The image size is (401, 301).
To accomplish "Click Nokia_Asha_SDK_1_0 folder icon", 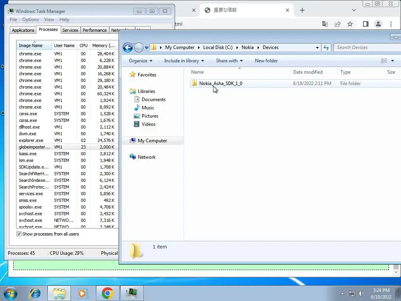I will click(194, 83).
